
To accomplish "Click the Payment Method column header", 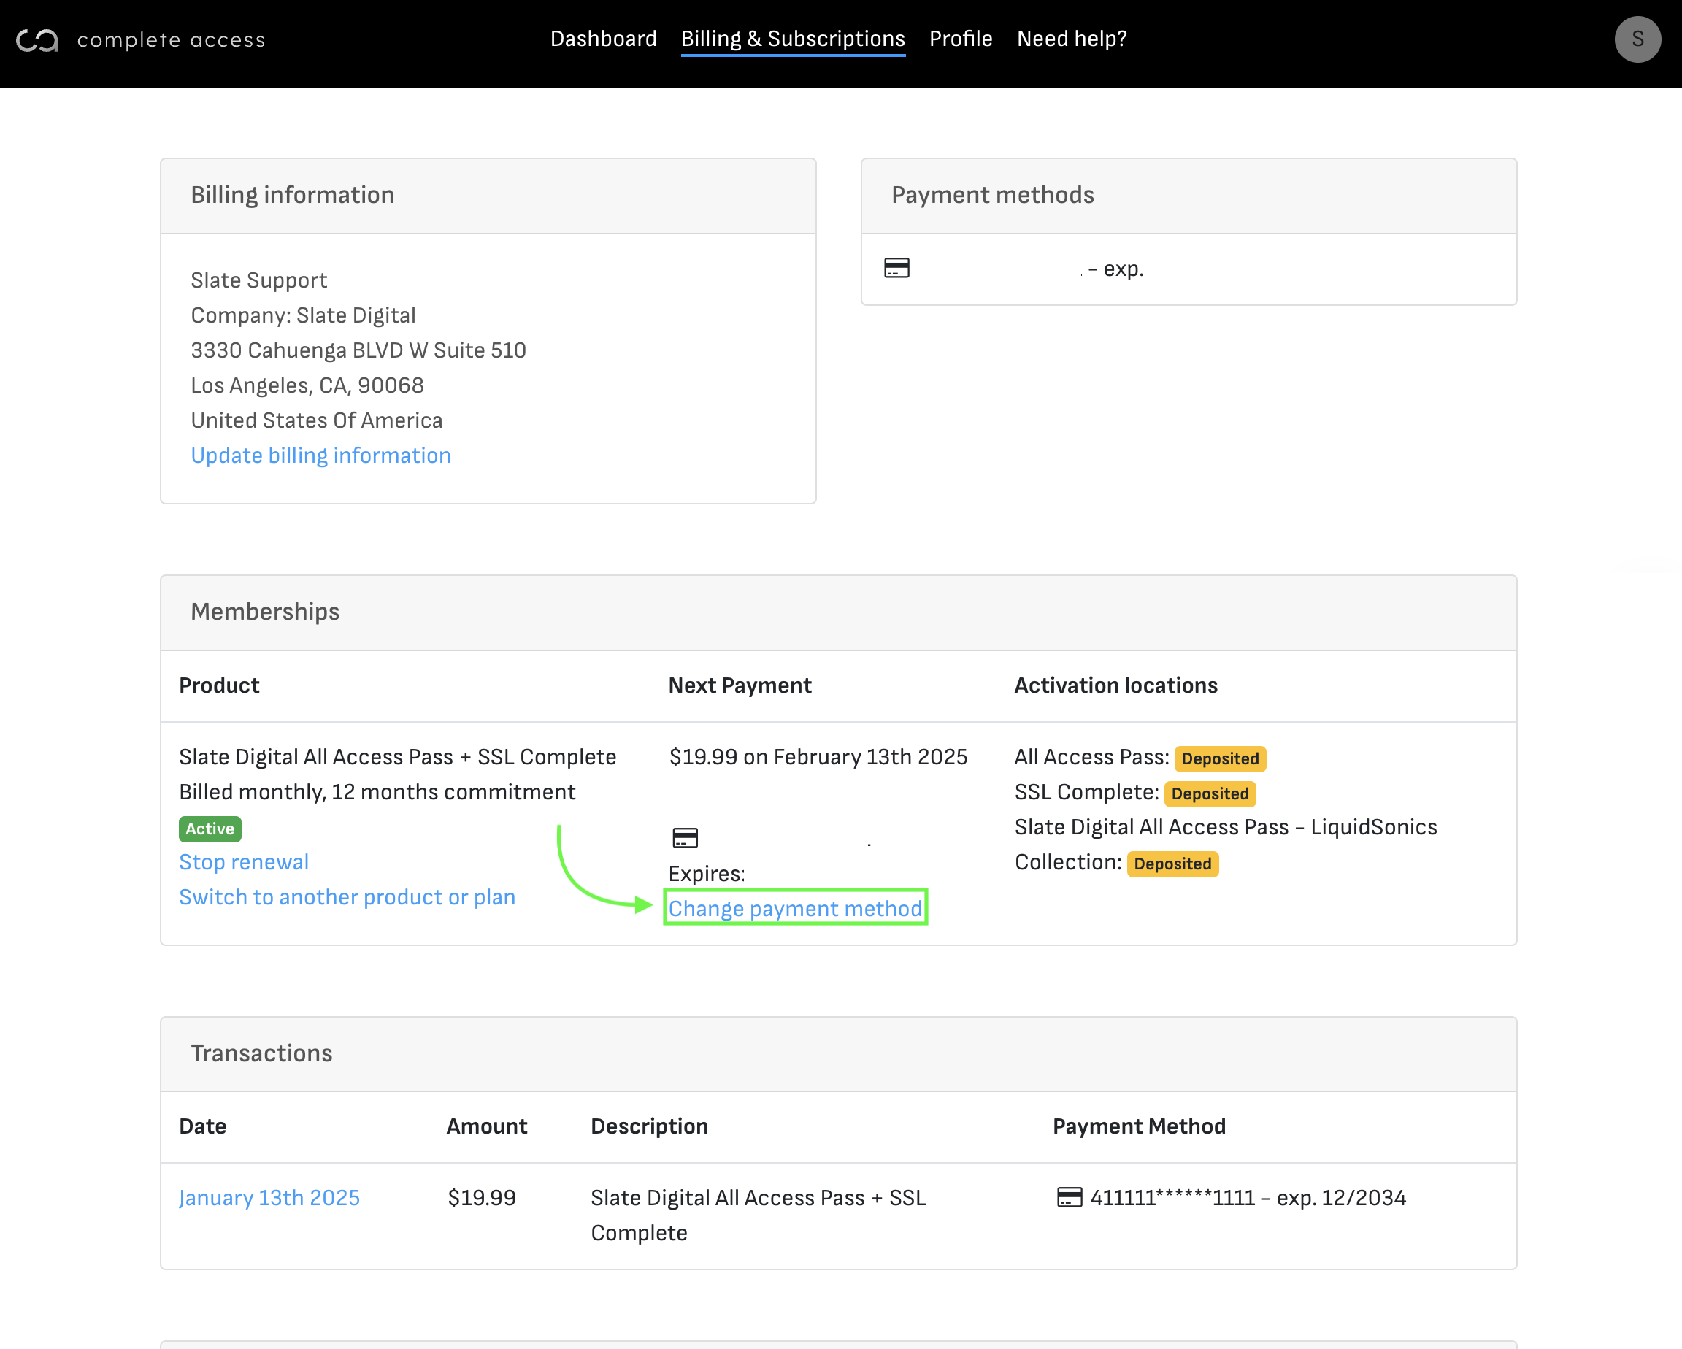I will (x=1139, y=1126).
